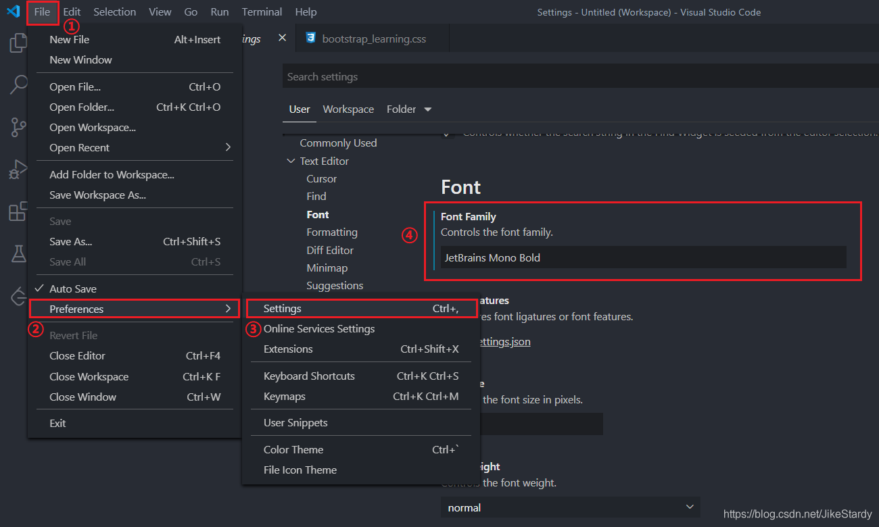Viewport: 879px width, 527px height.
Task: Click the Search settings input field
Action: coord(580,76)
